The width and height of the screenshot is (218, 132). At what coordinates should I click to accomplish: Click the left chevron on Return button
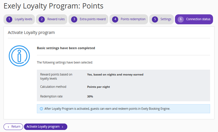tap(8, 127)
